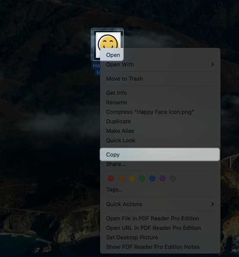Expand the Open With submenu arrow

coord(212,65)
